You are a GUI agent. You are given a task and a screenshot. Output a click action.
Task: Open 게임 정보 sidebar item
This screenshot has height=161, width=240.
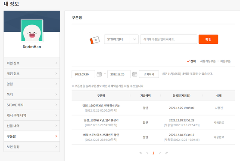click(x=32, y=73)
